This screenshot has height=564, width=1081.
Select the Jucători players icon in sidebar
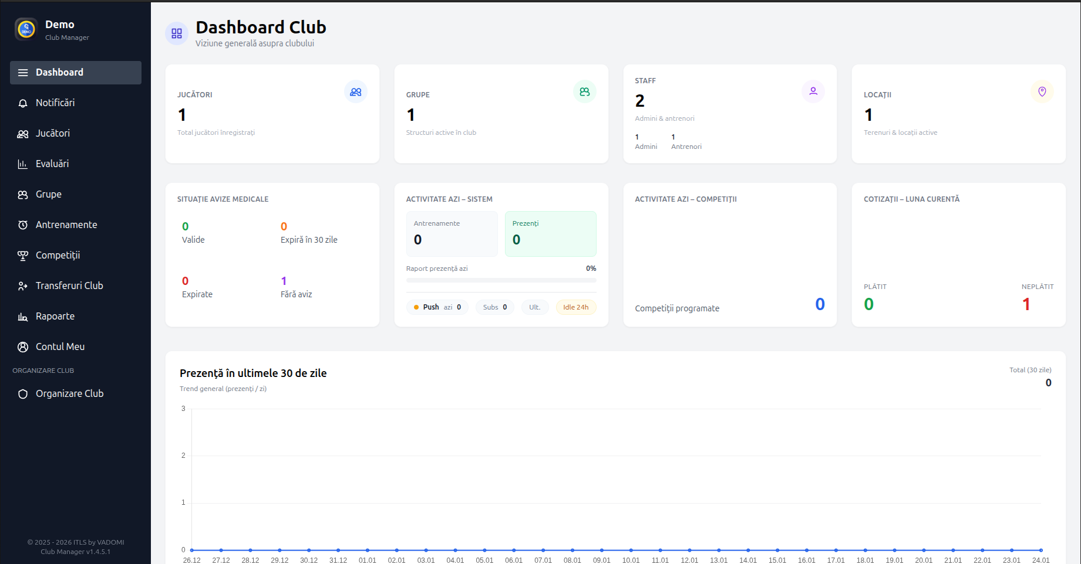(23, 133)
